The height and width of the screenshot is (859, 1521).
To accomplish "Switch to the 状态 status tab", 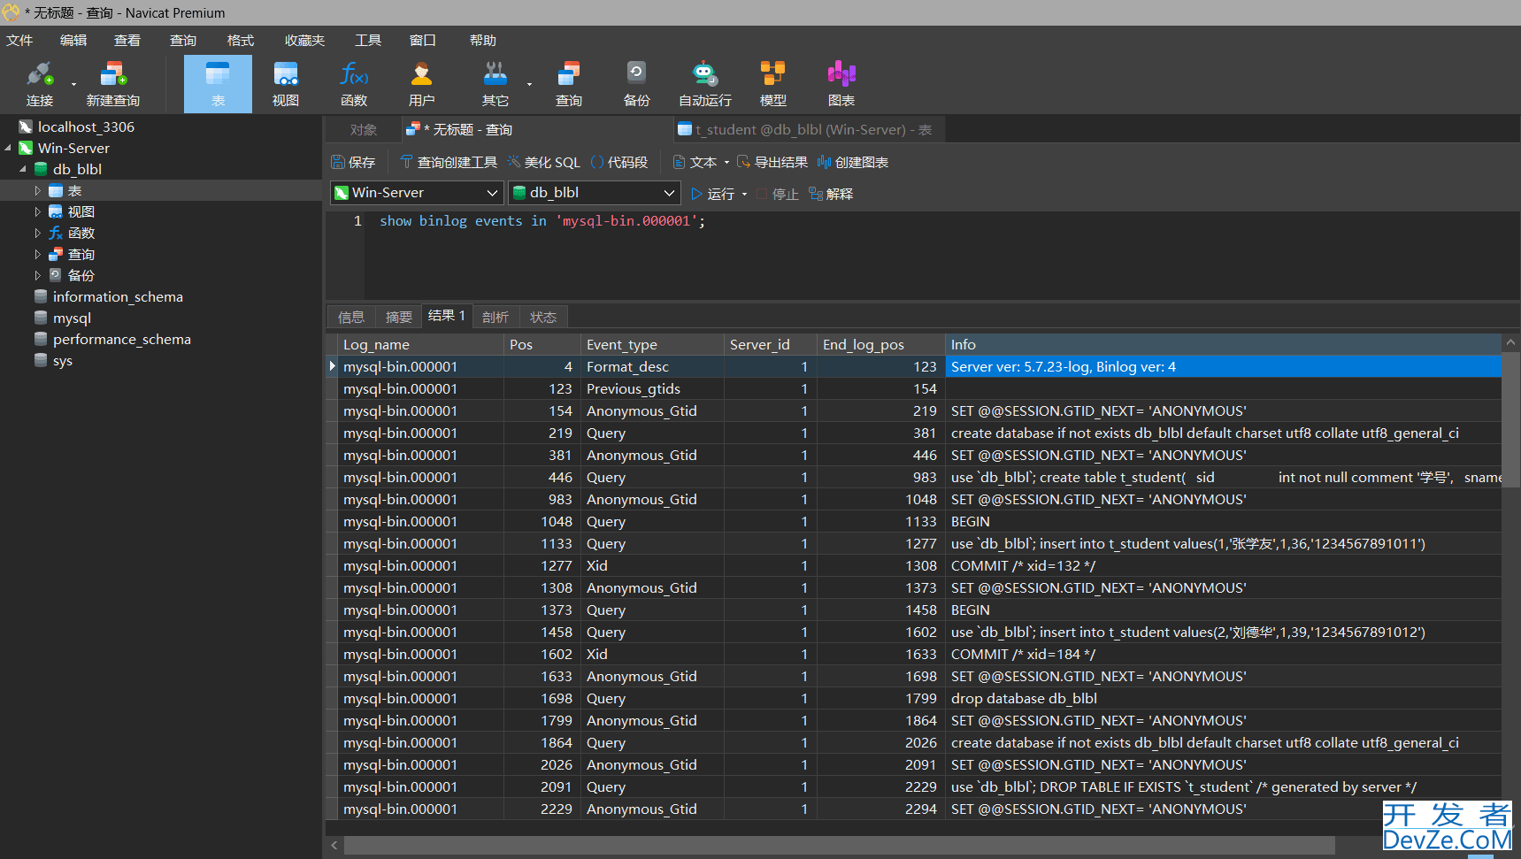I will point(543,317).
